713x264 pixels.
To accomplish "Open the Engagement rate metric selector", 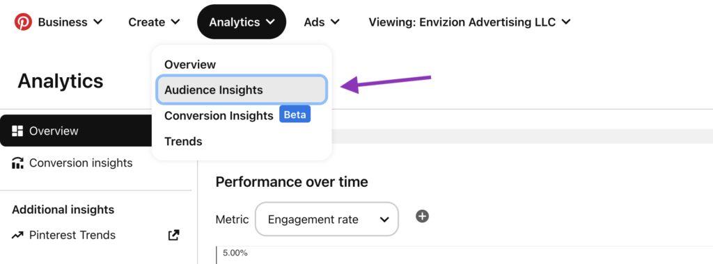I will pos(327,220).
